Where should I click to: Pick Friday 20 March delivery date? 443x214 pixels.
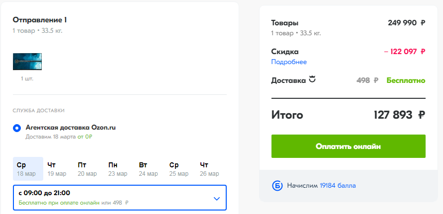point(87,169)
